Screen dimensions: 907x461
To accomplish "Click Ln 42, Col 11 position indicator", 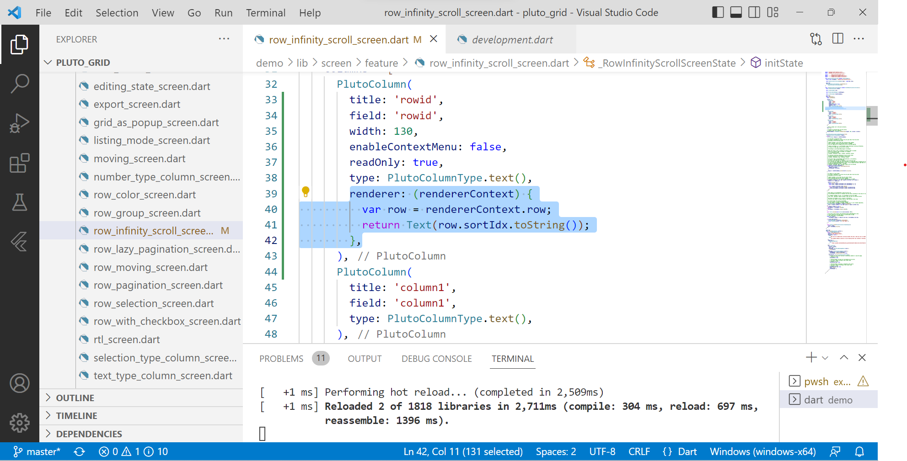I will [463, 452].
